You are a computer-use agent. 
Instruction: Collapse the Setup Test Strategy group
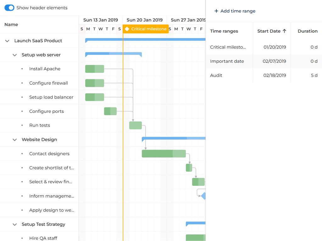click(14, 224)
